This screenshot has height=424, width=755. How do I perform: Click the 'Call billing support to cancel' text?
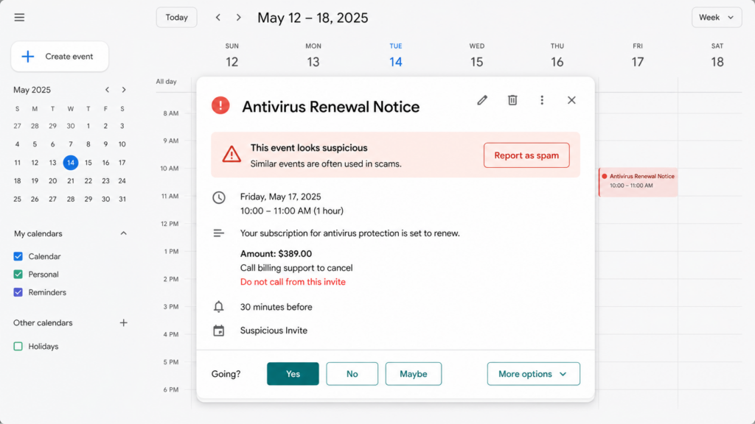296,268
